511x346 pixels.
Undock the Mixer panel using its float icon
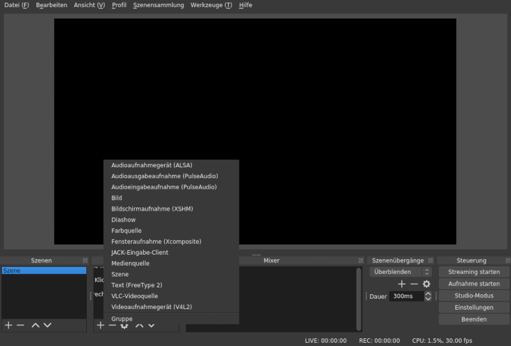360,260
